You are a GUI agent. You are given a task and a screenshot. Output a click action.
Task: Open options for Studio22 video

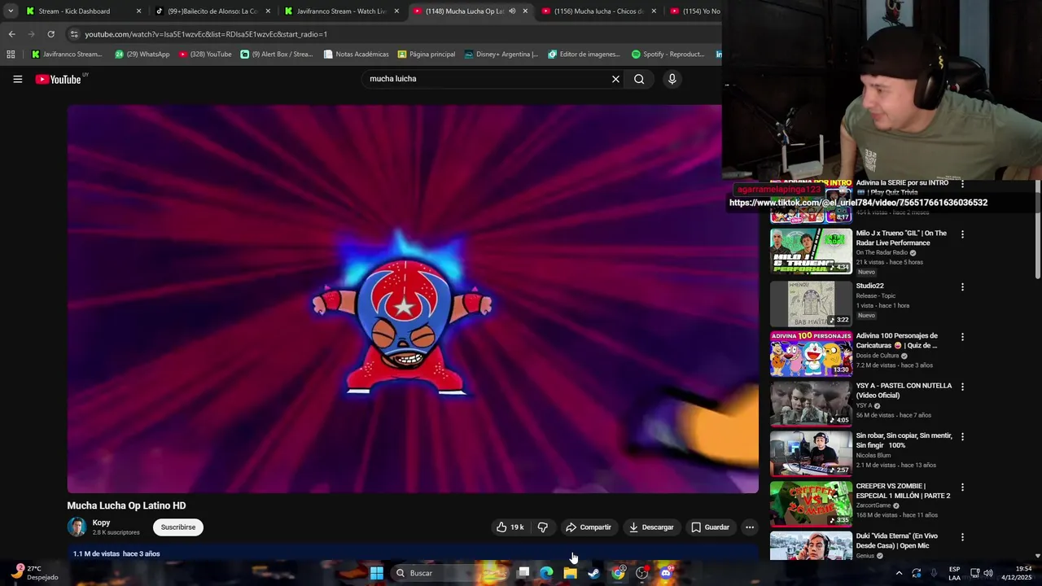pyautogui.click(x=962, y=286)
